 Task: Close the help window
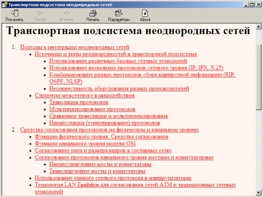tap(258, 5)
